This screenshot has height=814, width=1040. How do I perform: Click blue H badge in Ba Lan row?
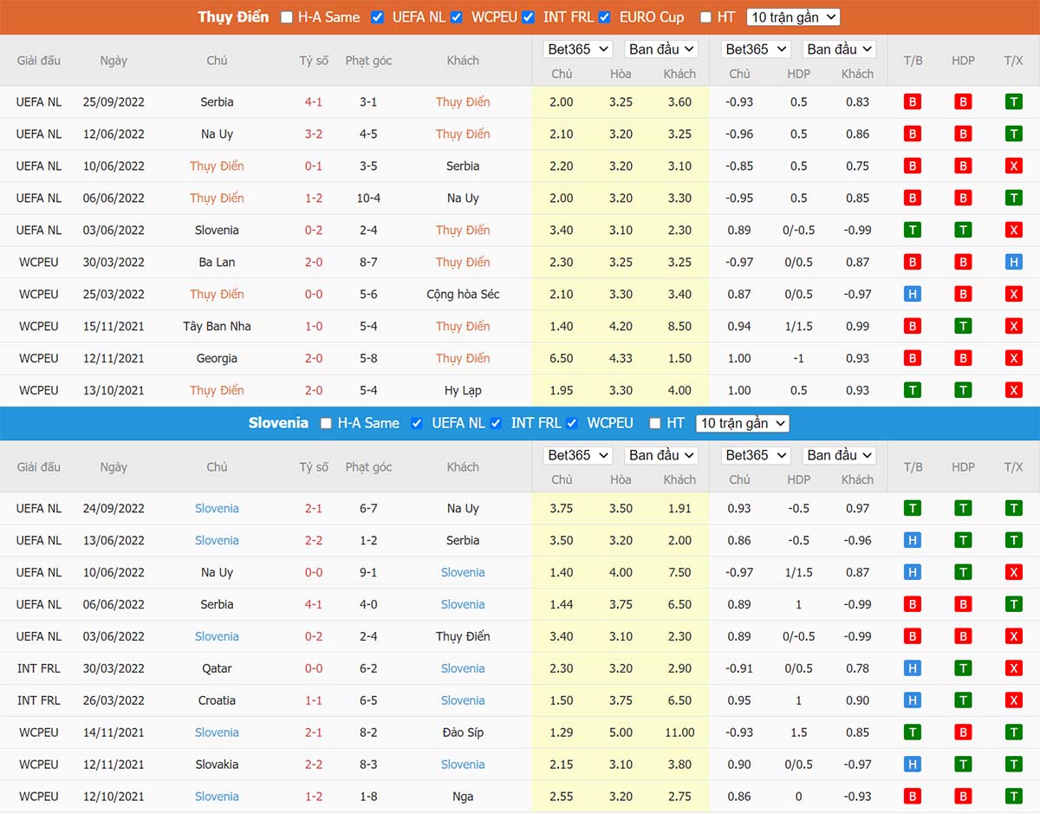pyautogui.click(x=1013, y=262)
